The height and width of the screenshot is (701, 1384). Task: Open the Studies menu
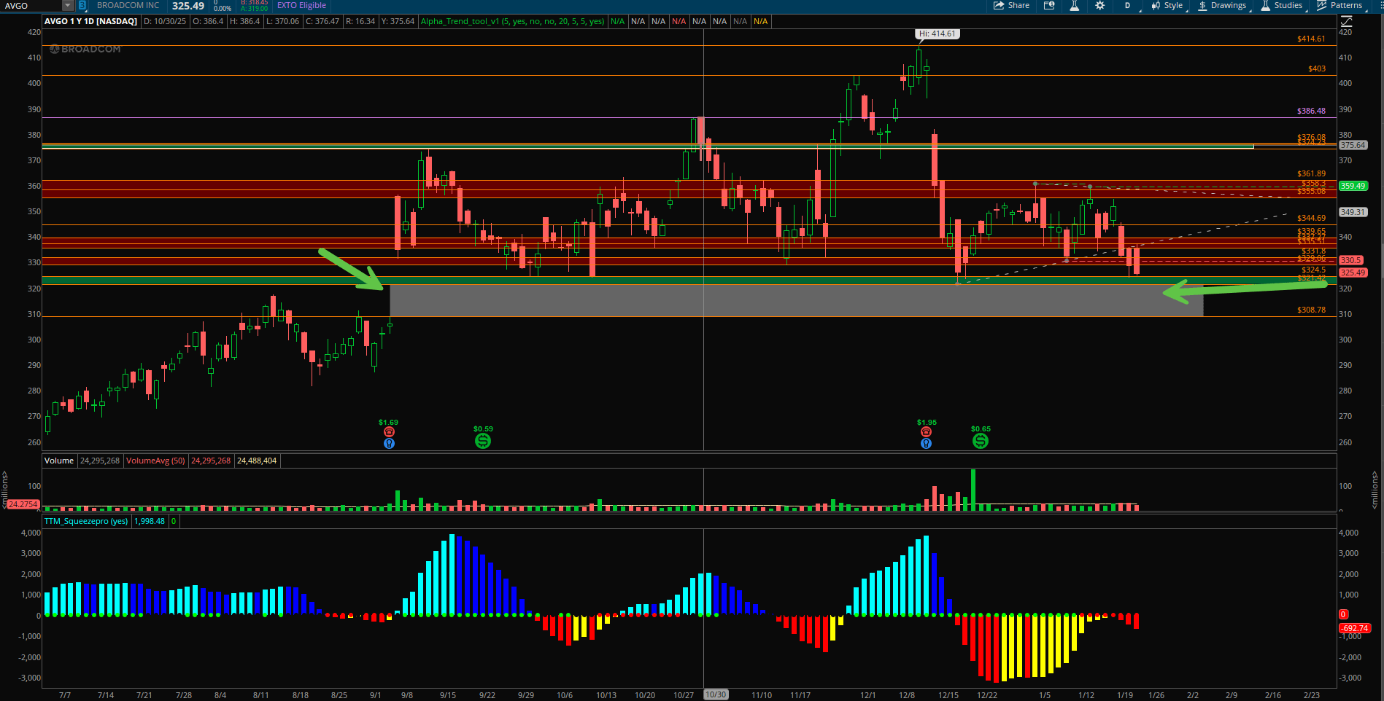click(x=1281, y=6)
